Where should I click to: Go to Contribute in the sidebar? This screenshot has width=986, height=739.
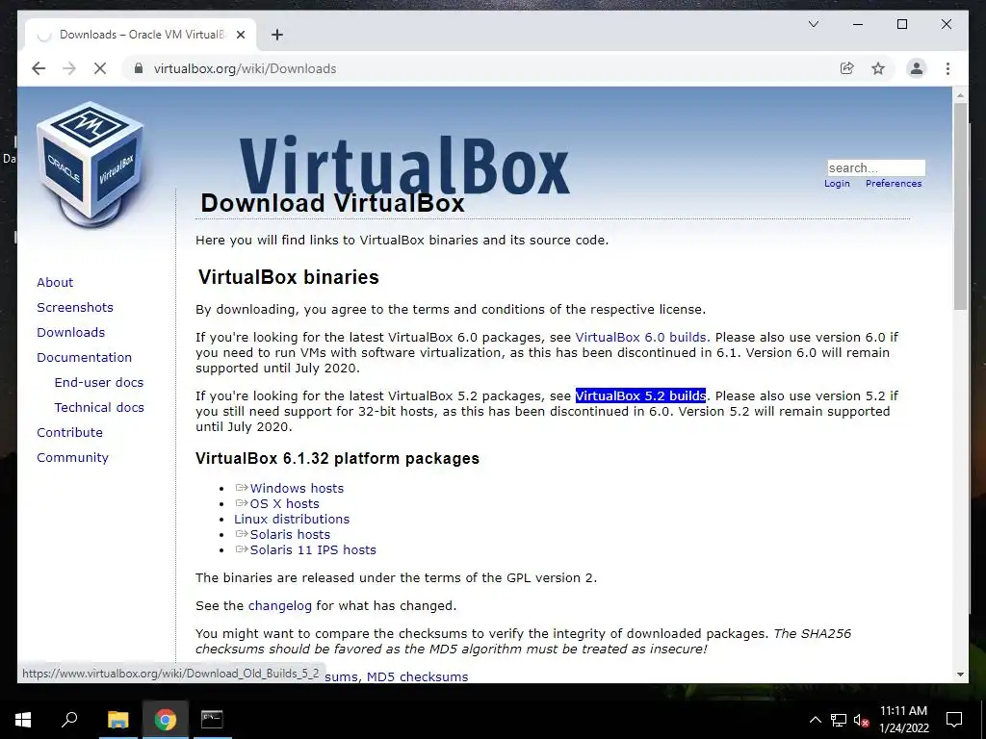coord(69,432)
